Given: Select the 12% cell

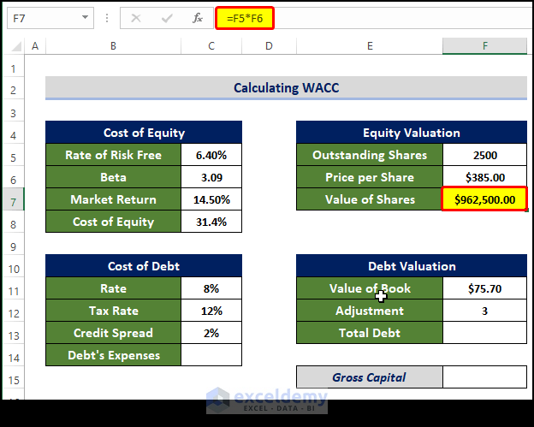Looking at the screenshot, I should click(211, 311).
